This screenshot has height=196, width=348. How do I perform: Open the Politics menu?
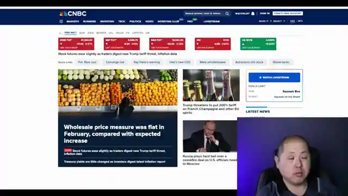tap(135, 22)
